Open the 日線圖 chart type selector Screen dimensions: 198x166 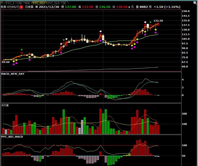pyautogui.click(x=29, y=6)
